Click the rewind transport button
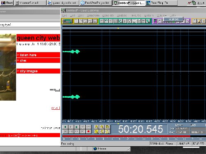The width and height of the screenshot is (206, 154). [71, 131]
